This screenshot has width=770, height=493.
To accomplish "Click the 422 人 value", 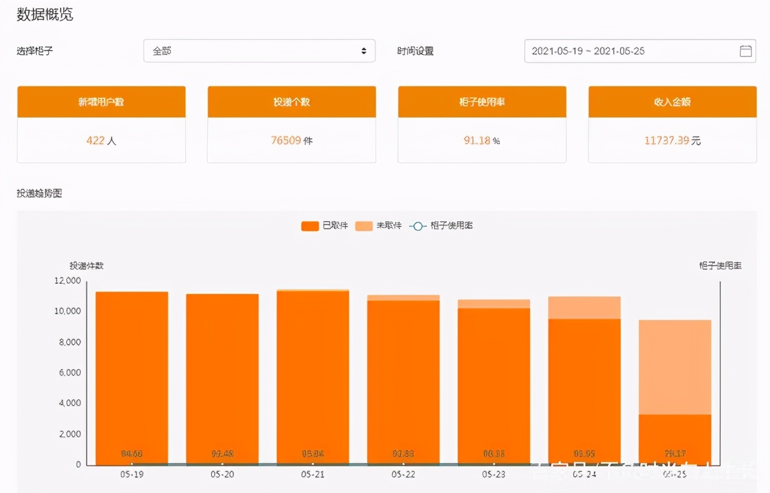I will coord(101,141).
